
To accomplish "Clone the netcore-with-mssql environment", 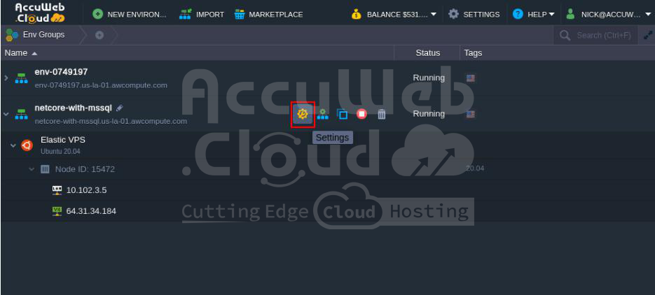I will (x=342, y=114).
